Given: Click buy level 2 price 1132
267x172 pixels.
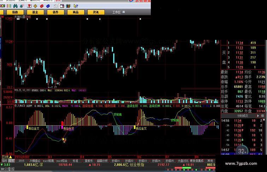Looking at the screenshot, I should 239,53.
